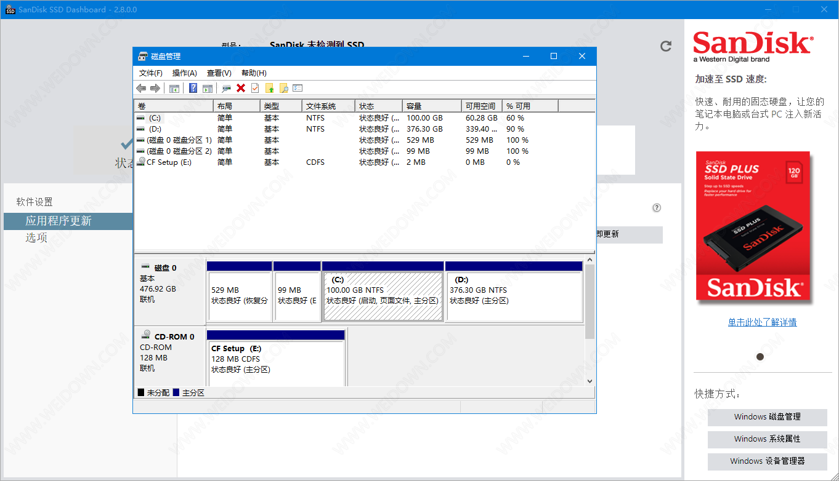
Task: Select the (D:) volume row in the list
Action: pos(365,129)
